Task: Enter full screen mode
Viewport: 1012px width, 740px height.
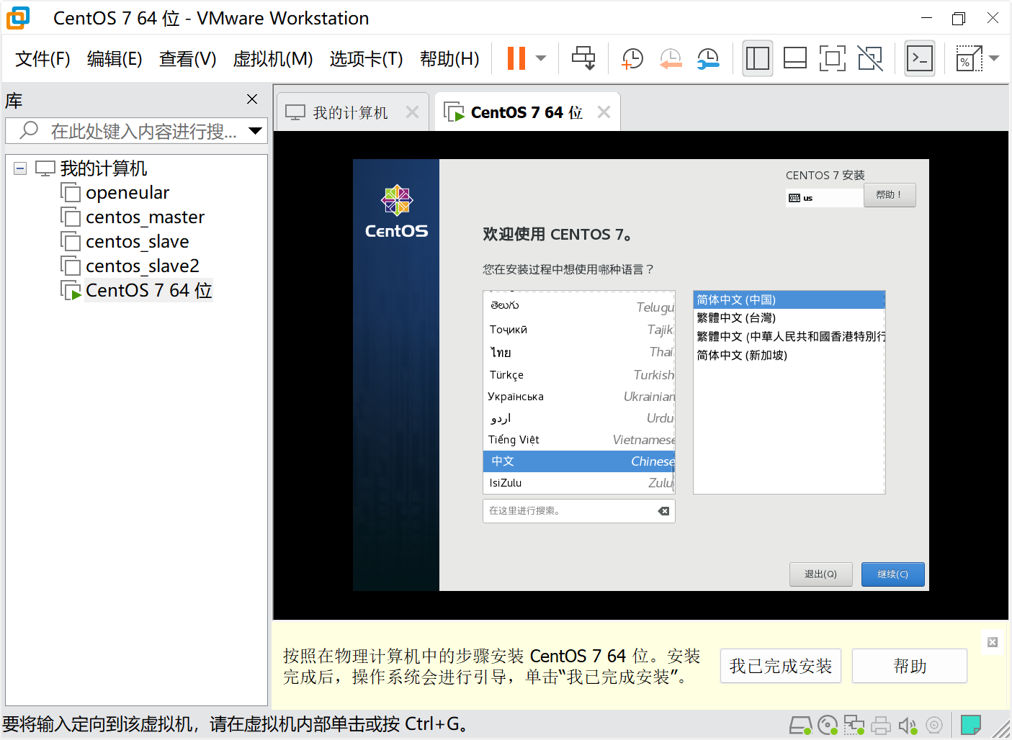Action: (833, 58)
